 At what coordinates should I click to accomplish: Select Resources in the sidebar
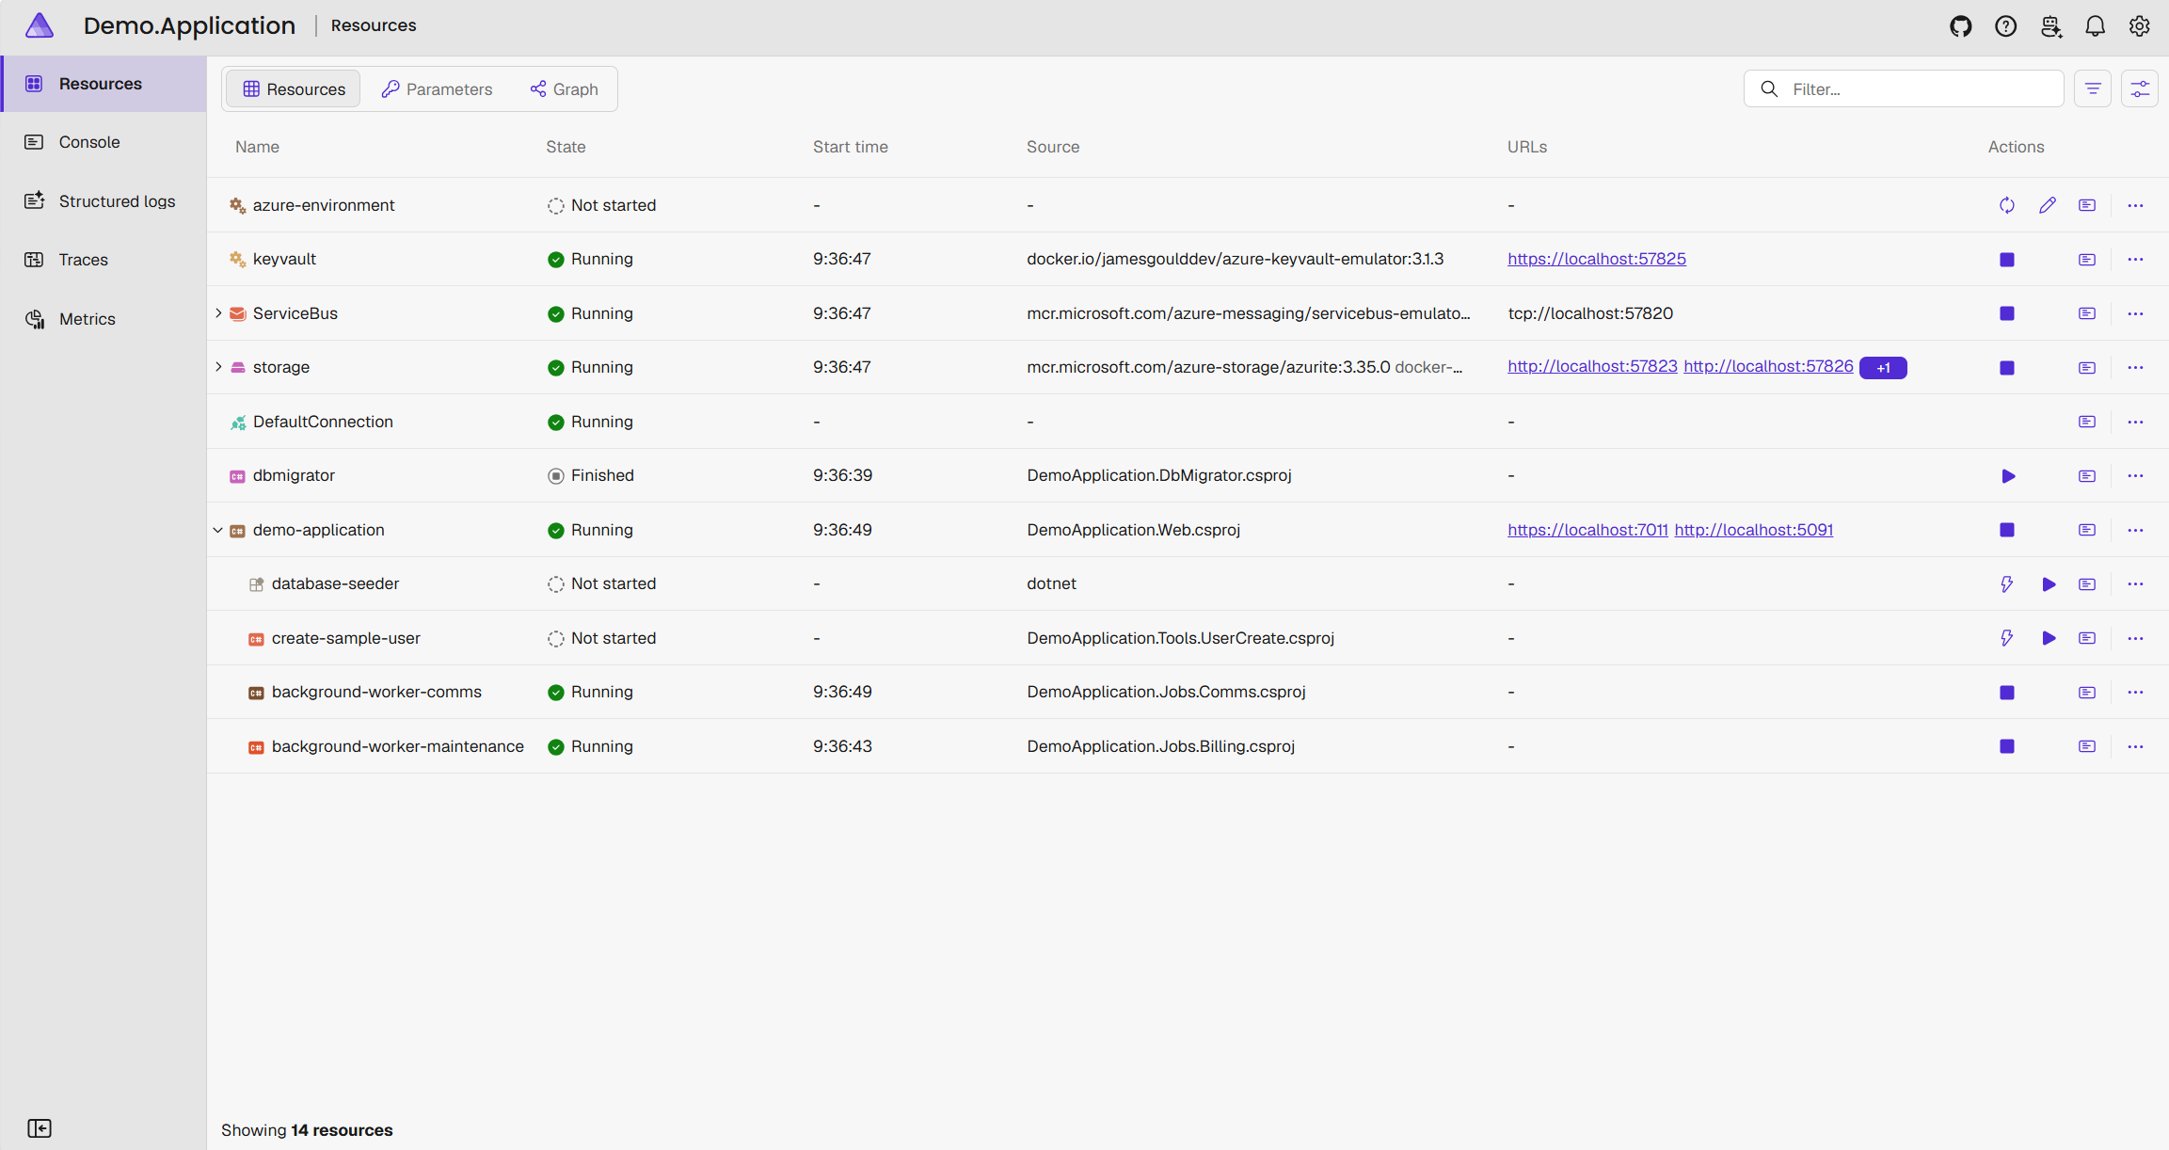coord(104,84)
